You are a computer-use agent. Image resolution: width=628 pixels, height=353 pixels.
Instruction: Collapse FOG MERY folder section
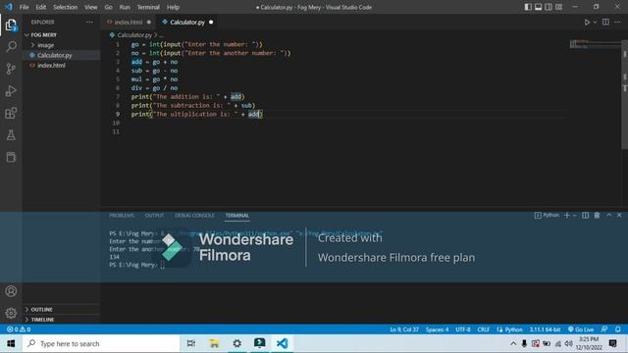[61, 35]
